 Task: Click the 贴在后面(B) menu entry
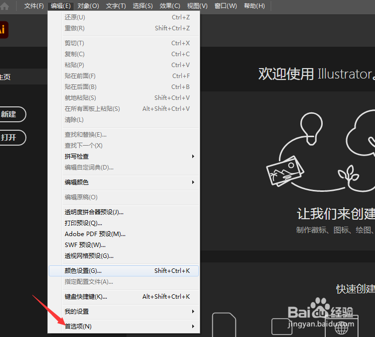click(x=124, y=87)
